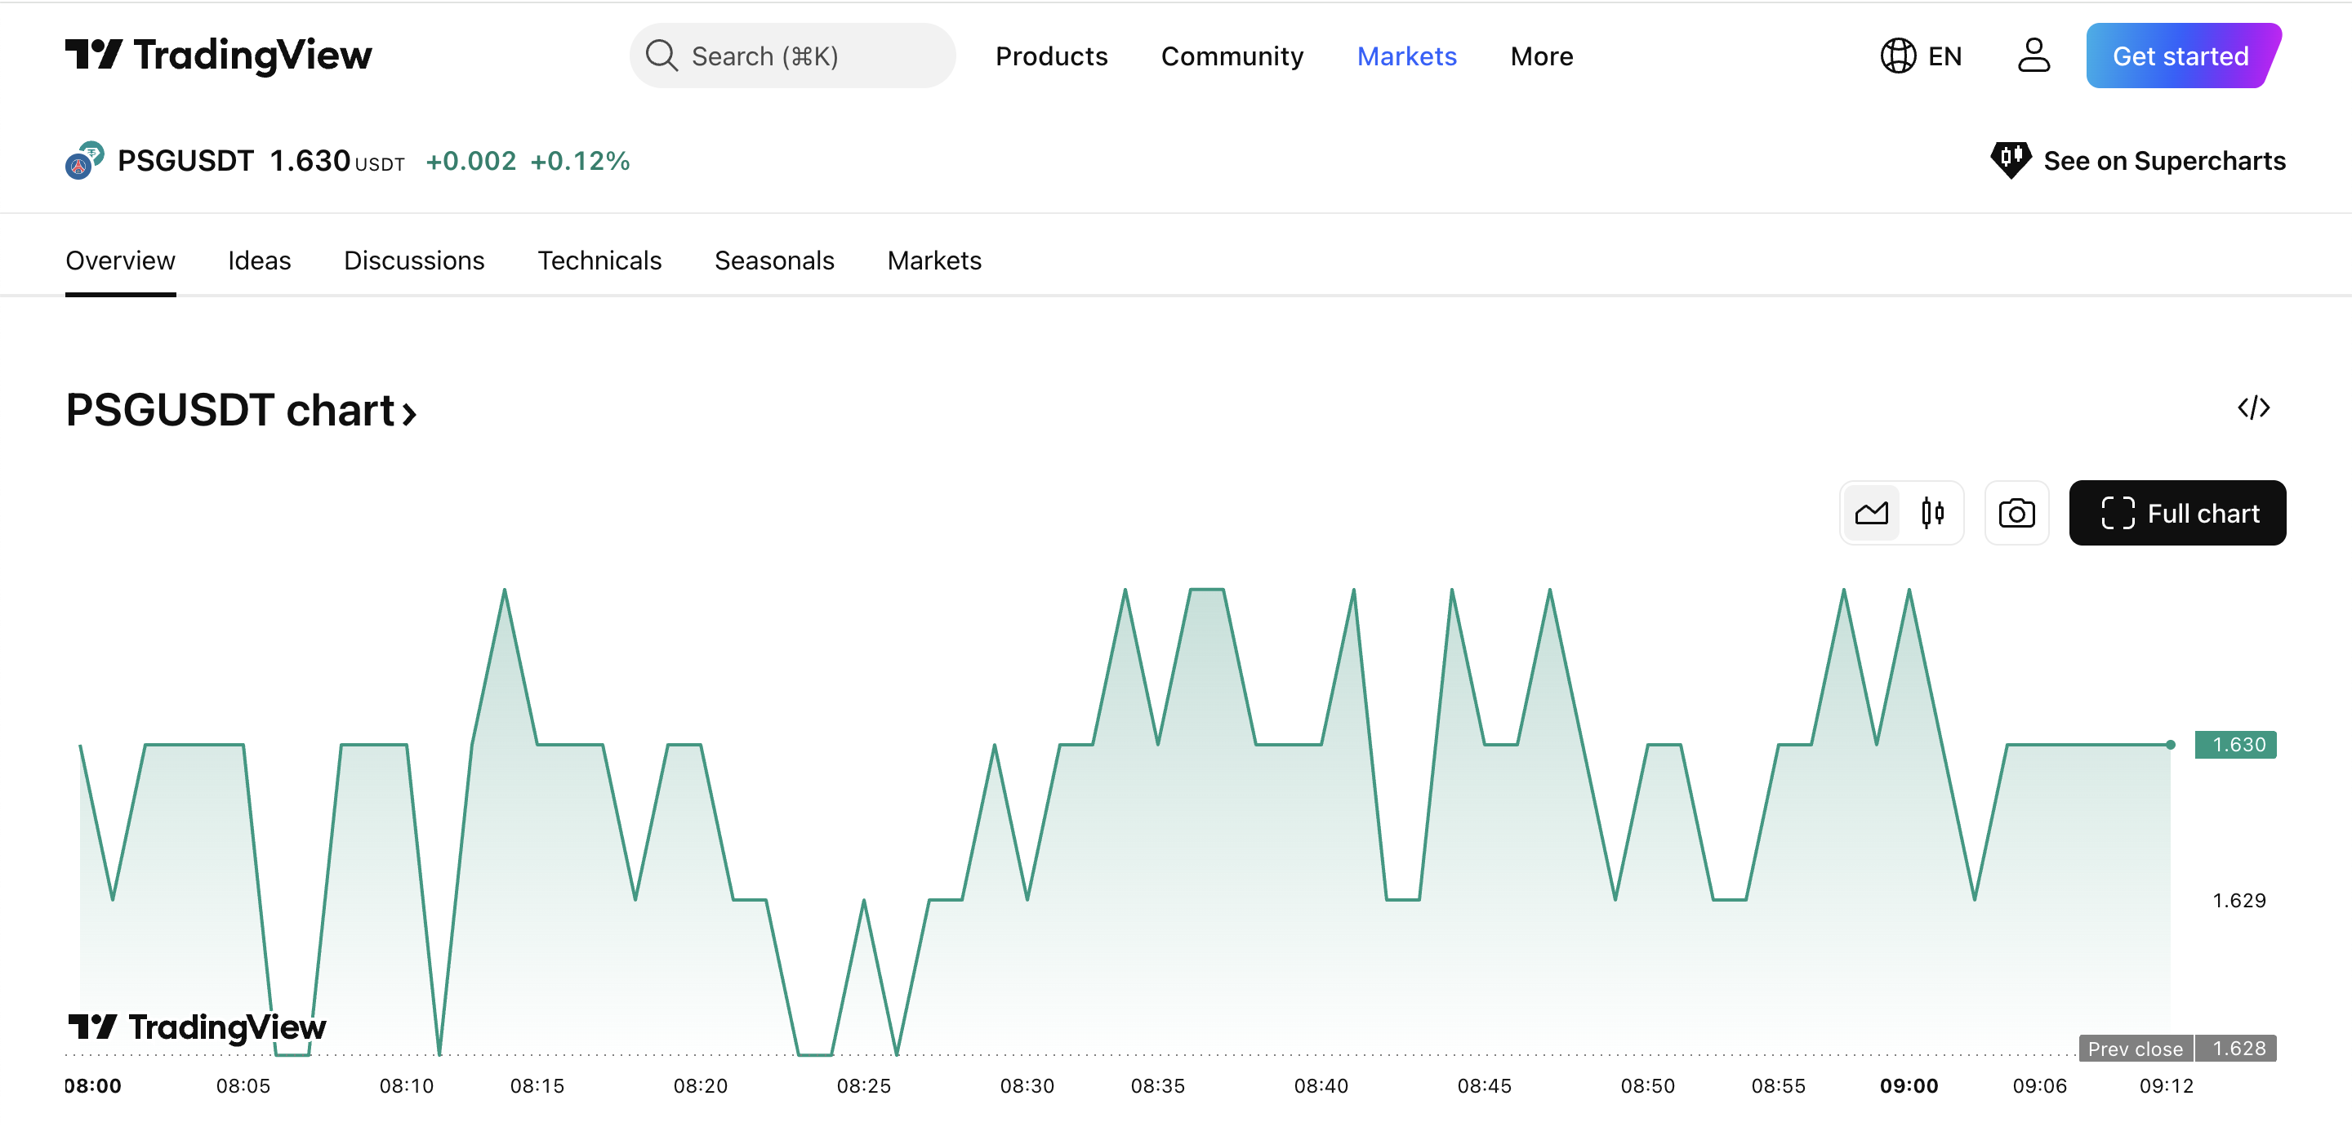Viewport: 2352px width, 1127px height.
Task: Switch to the Markets tab under symbol
Action: 934,261
